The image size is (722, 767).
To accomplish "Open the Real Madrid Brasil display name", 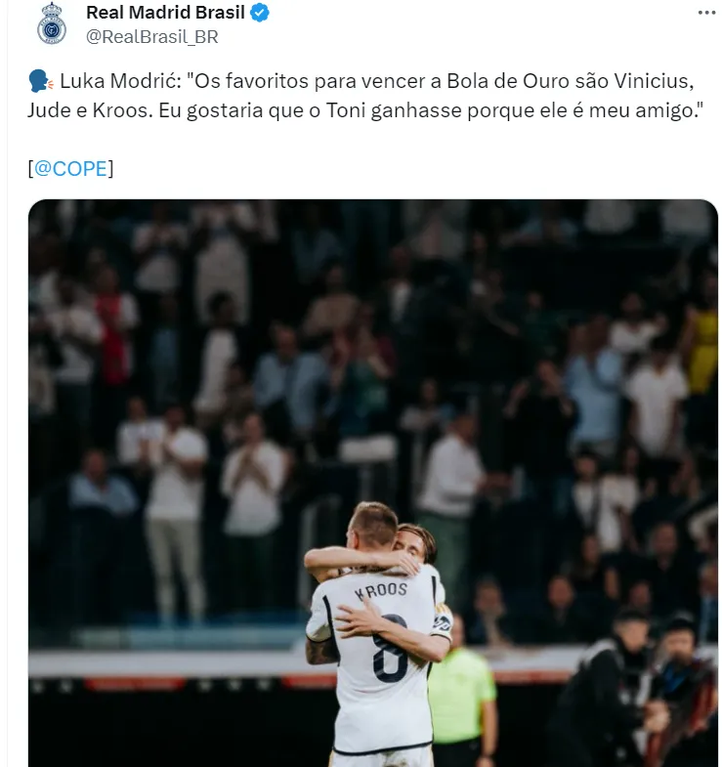I will [165, 13].
